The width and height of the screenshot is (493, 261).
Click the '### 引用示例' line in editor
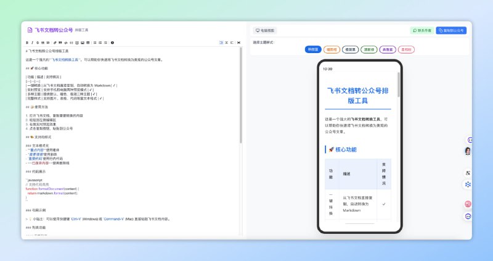click(x=36, y=210)
